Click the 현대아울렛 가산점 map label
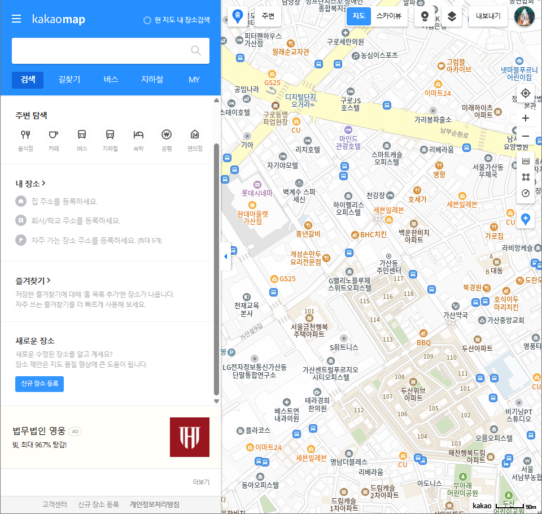 point(252,217)
